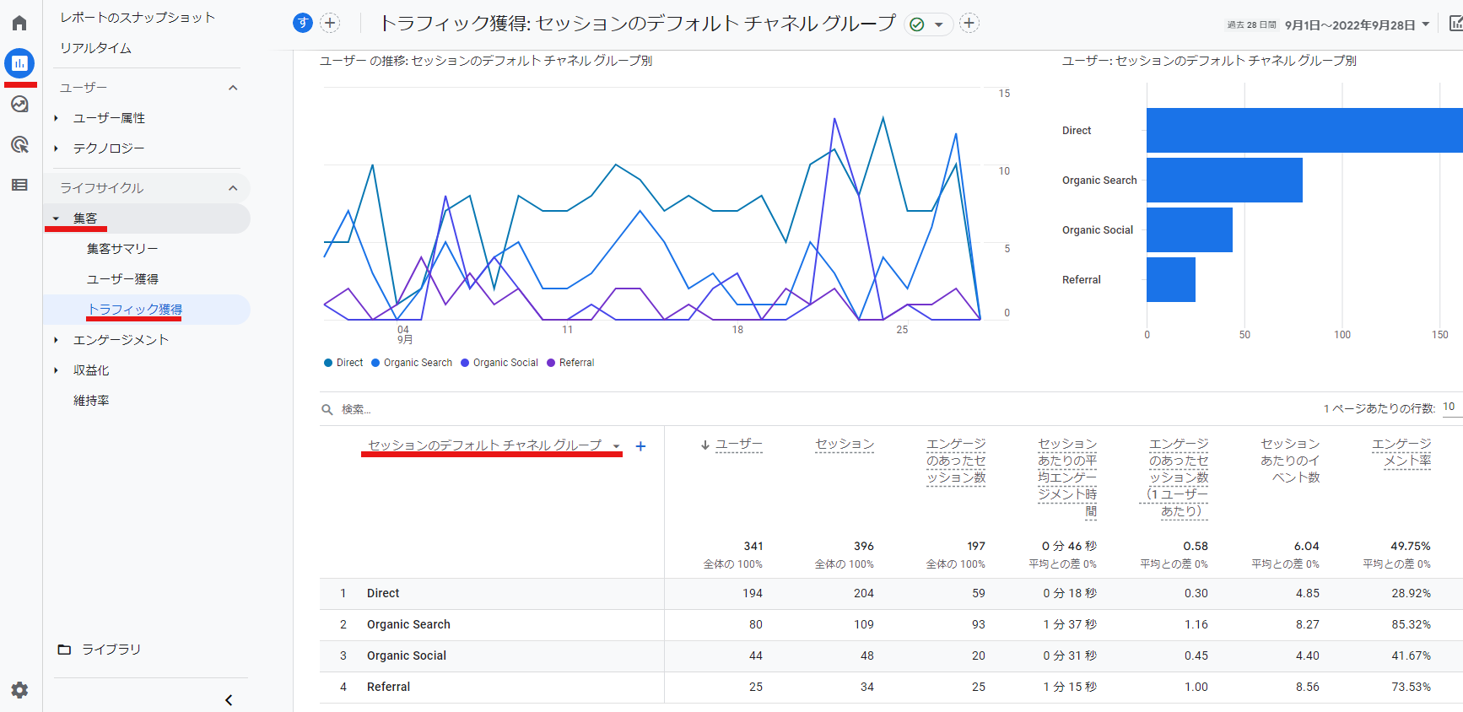Open the Reports bar chart icon
The width and height of the screenshot is (1463, 712).
[x=19, y=63]
